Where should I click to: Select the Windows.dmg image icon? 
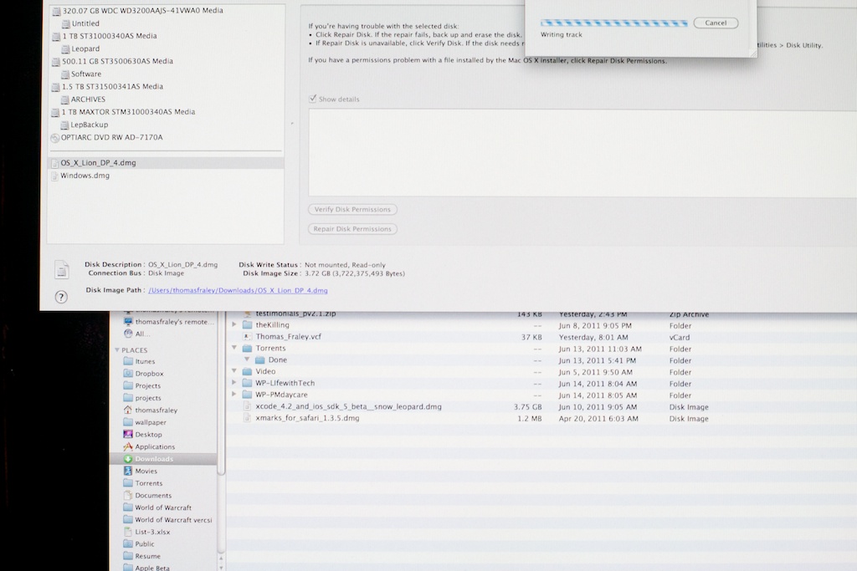(54, 176)
